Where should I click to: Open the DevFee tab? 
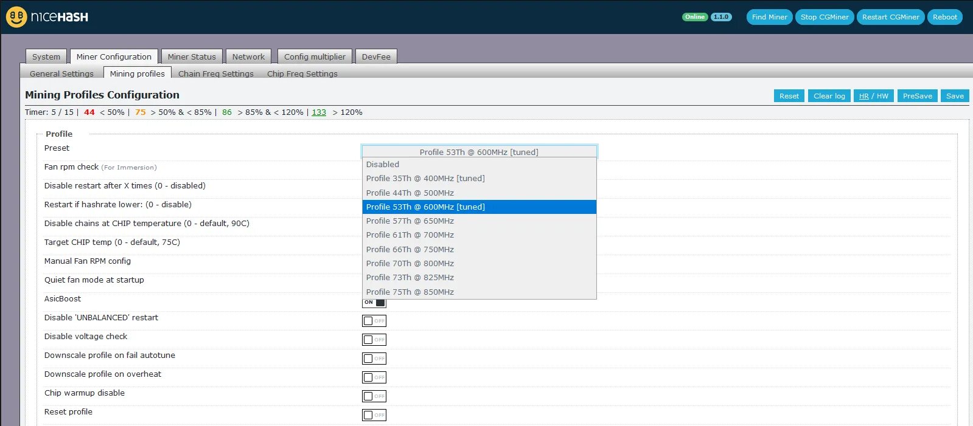[376, 57]
